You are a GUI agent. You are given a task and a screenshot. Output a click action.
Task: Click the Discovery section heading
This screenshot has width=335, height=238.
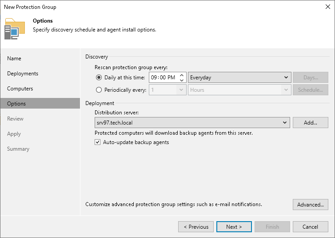click(x=96, y=57)
